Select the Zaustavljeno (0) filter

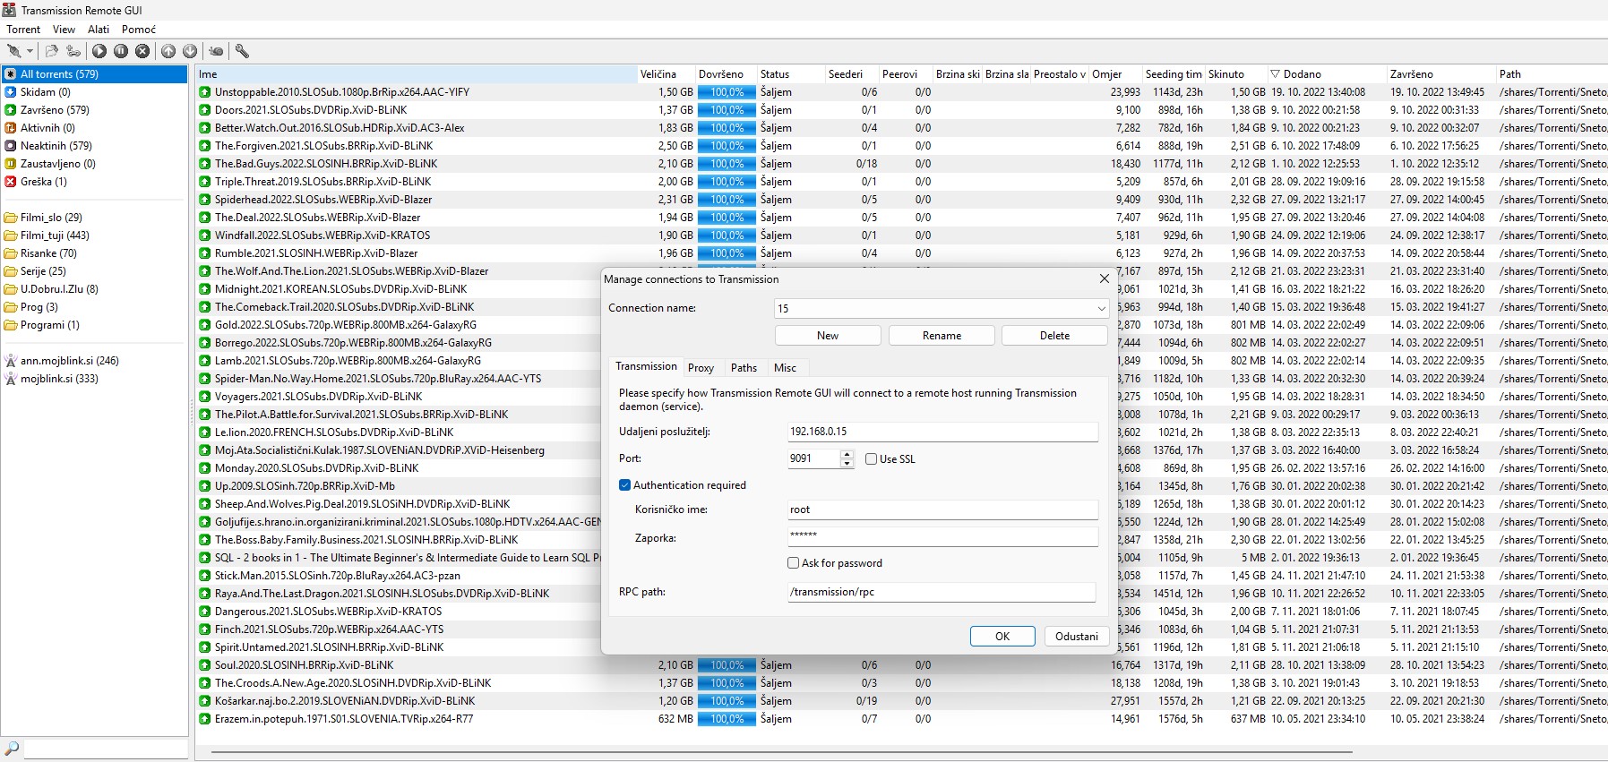94,164
